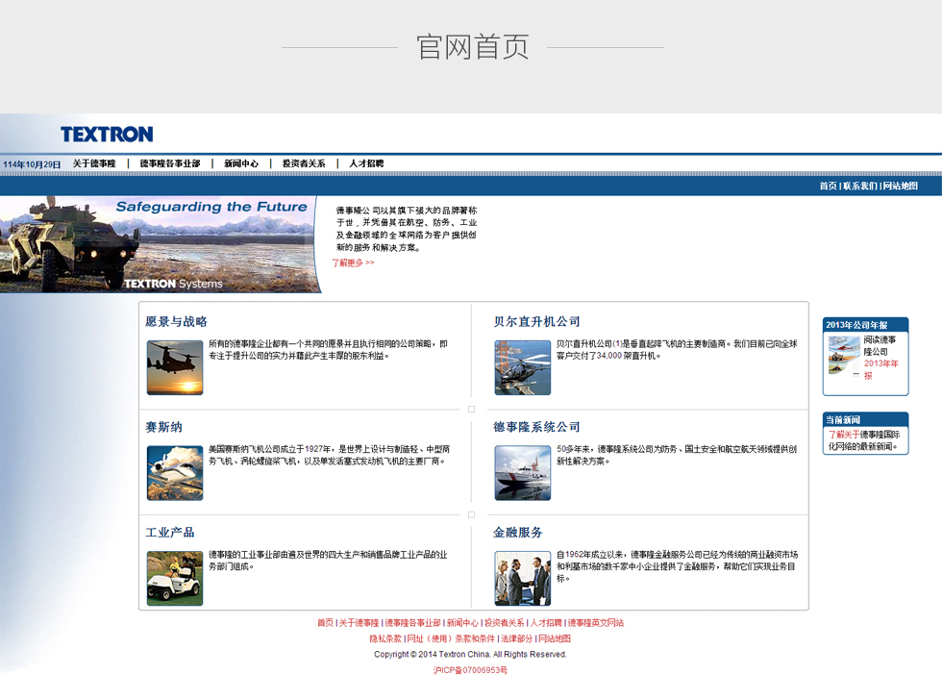Click the Cessna jet thumbnail

pyautogui.click(x=175, y=472)
